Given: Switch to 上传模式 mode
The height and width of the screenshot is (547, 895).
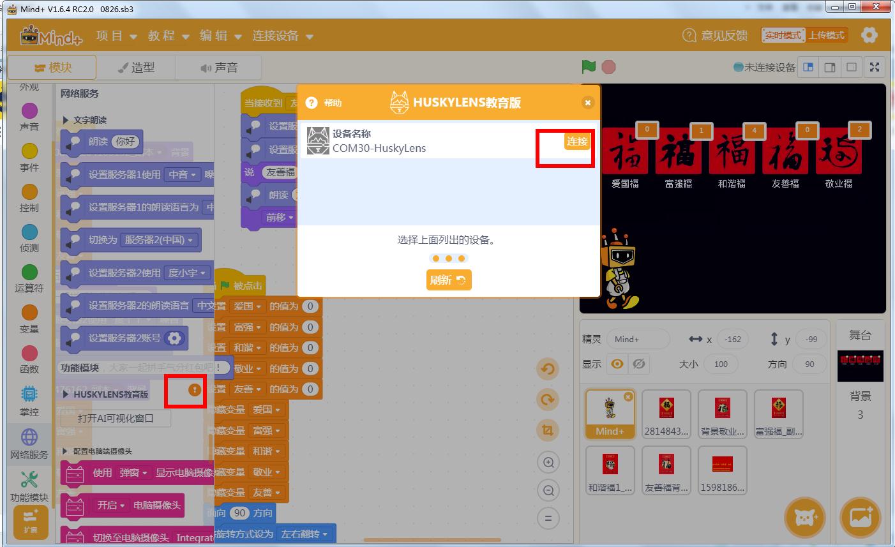Looking at the screenshot, I should (826, 35).
